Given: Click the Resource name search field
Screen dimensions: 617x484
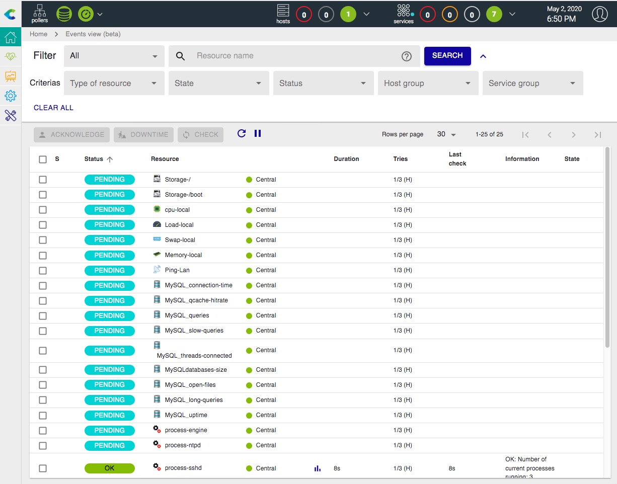Looking at the screenshot, I should coord(294,56).
